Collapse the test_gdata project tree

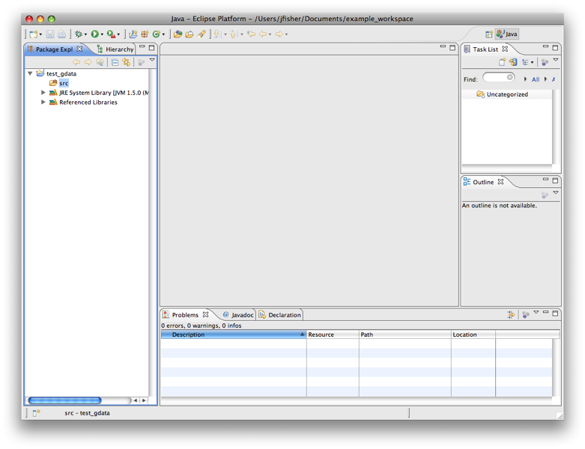click(x=30, y=73)
